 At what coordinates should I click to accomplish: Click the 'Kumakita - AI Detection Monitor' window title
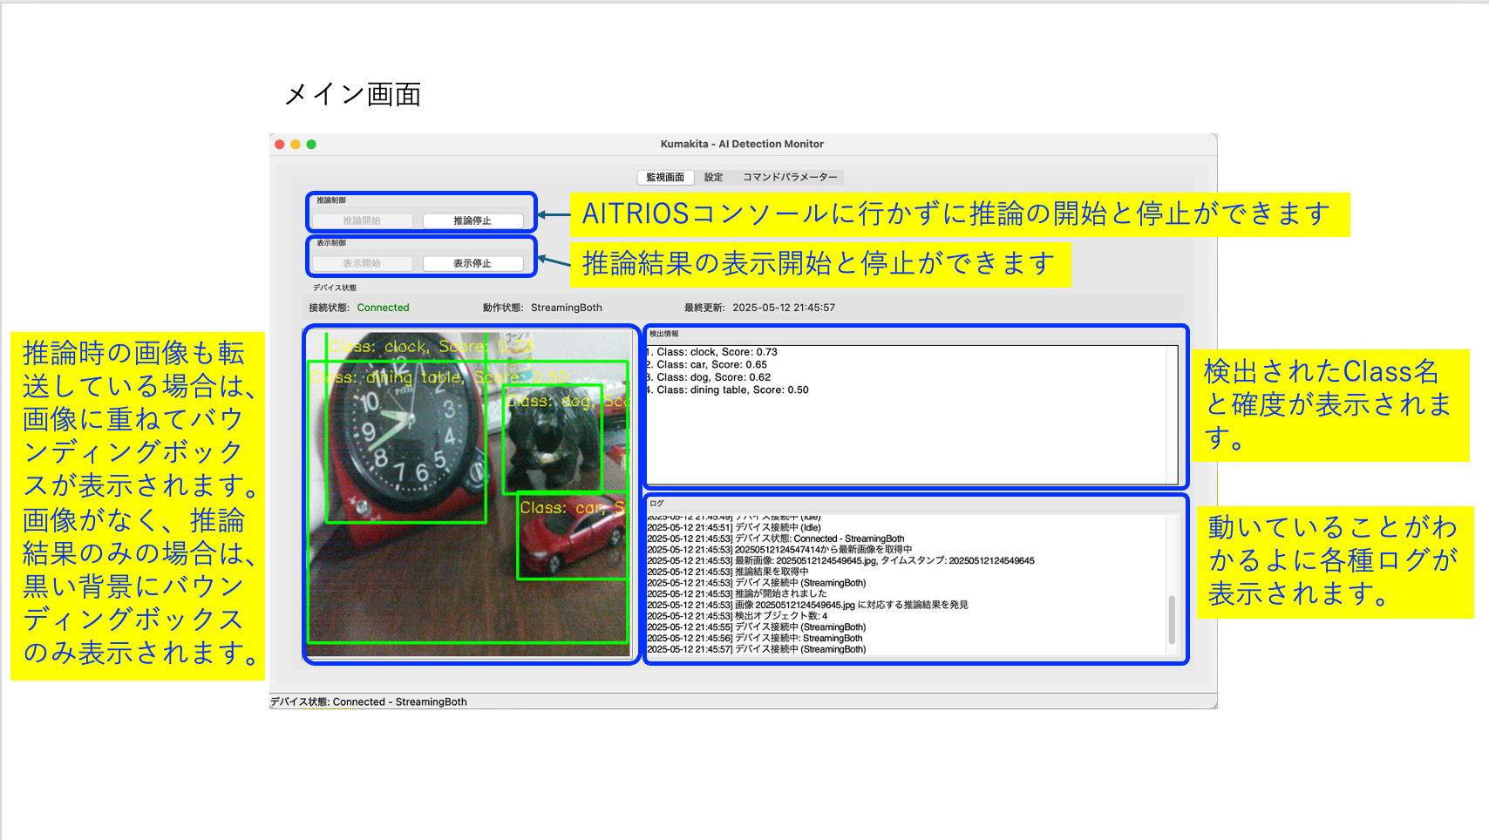pos(742,145)
